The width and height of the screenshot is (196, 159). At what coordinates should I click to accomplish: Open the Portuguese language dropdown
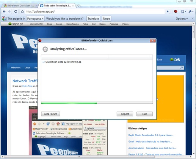click(35, 19)
